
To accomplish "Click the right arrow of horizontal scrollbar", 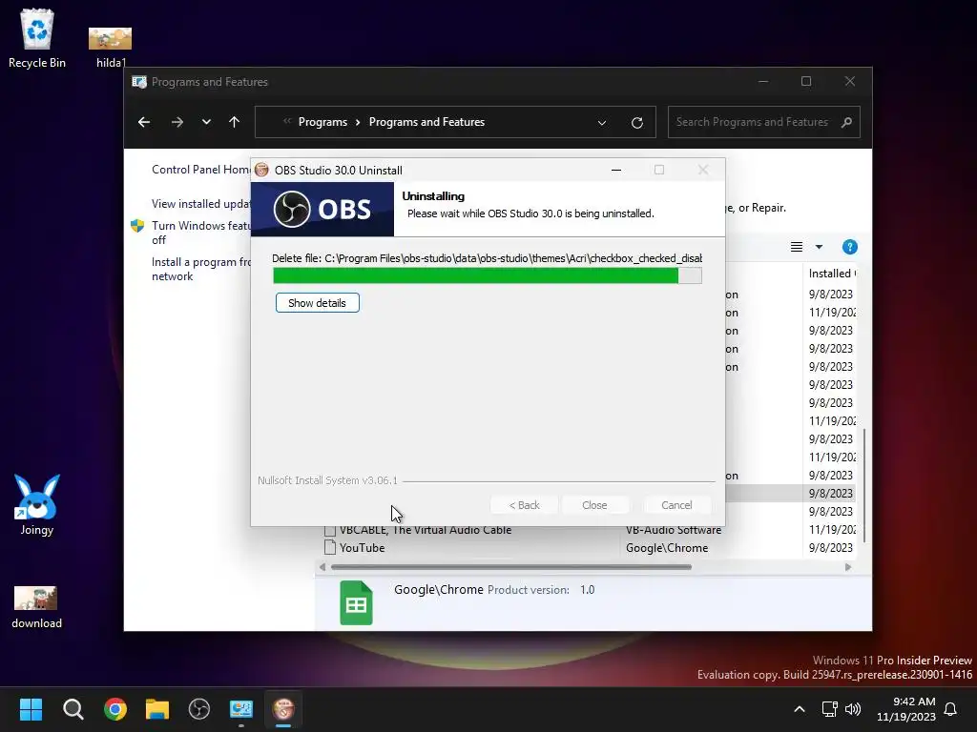I will [847, 567].
